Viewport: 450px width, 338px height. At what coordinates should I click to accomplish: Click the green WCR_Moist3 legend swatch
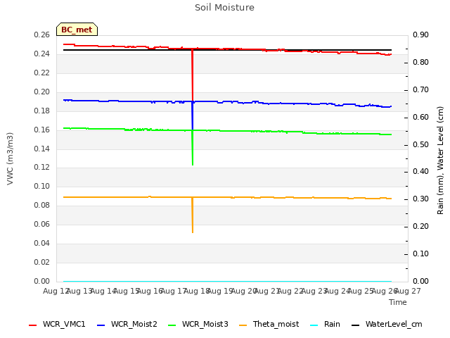coord(172,325)
